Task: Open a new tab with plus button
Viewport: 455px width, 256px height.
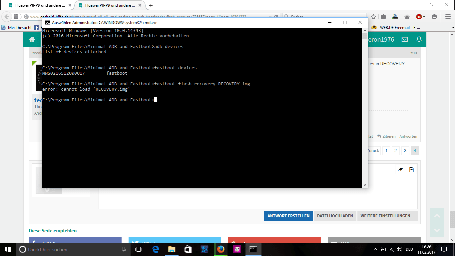Action: click(x=151, y=5)
